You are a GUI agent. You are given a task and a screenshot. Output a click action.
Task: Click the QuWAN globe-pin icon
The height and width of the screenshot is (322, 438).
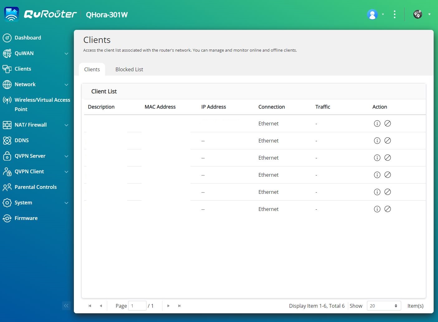[7, 54]
